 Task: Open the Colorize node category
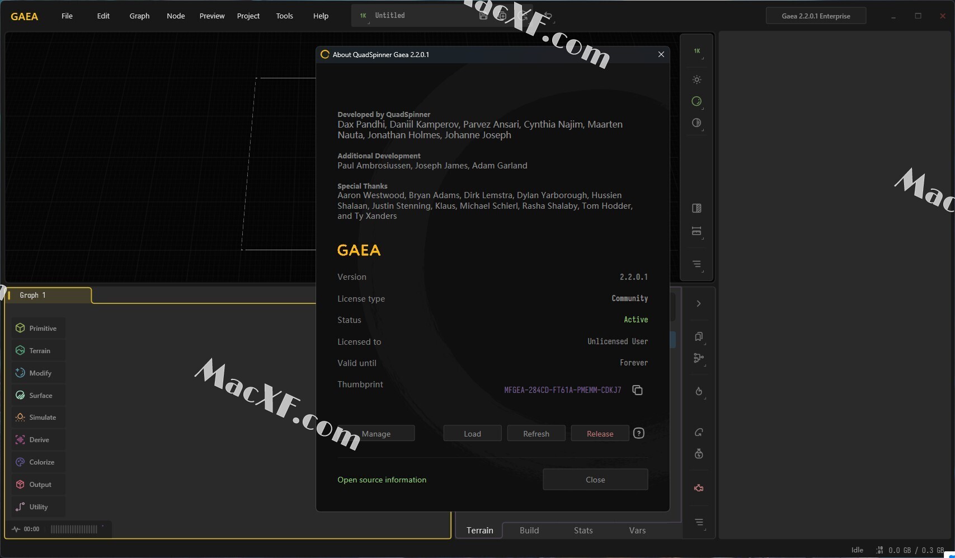point(38,462)
